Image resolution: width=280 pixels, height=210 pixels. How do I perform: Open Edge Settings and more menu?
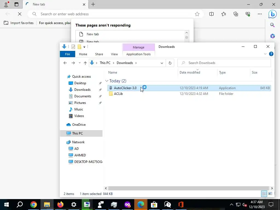coord(260,14)
